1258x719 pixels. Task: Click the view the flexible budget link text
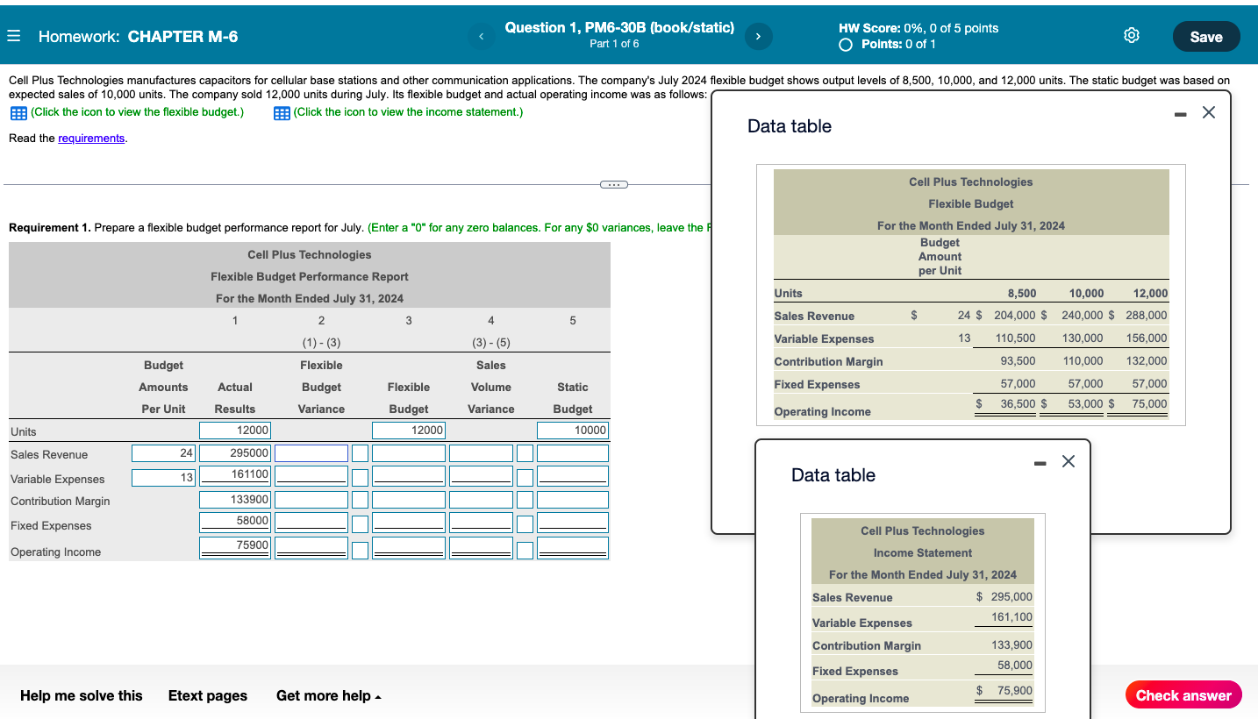point(137,112)
